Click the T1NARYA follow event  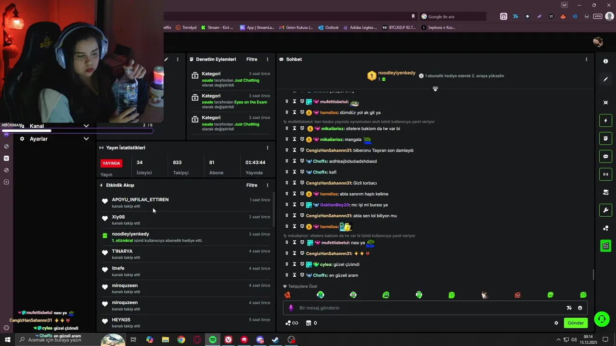(x=186, y=254)
